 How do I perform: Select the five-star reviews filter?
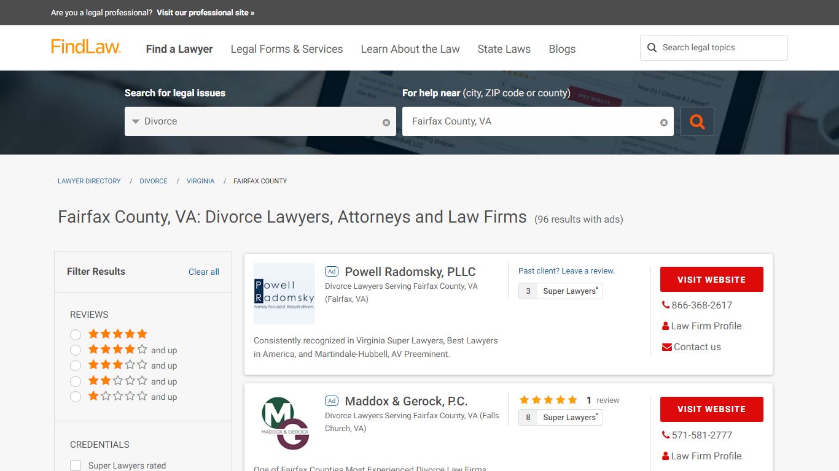pyautogui.click(x=76, y=335)
